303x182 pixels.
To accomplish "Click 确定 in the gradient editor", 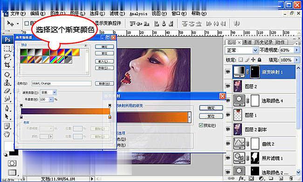I will [x=104, y=47].
